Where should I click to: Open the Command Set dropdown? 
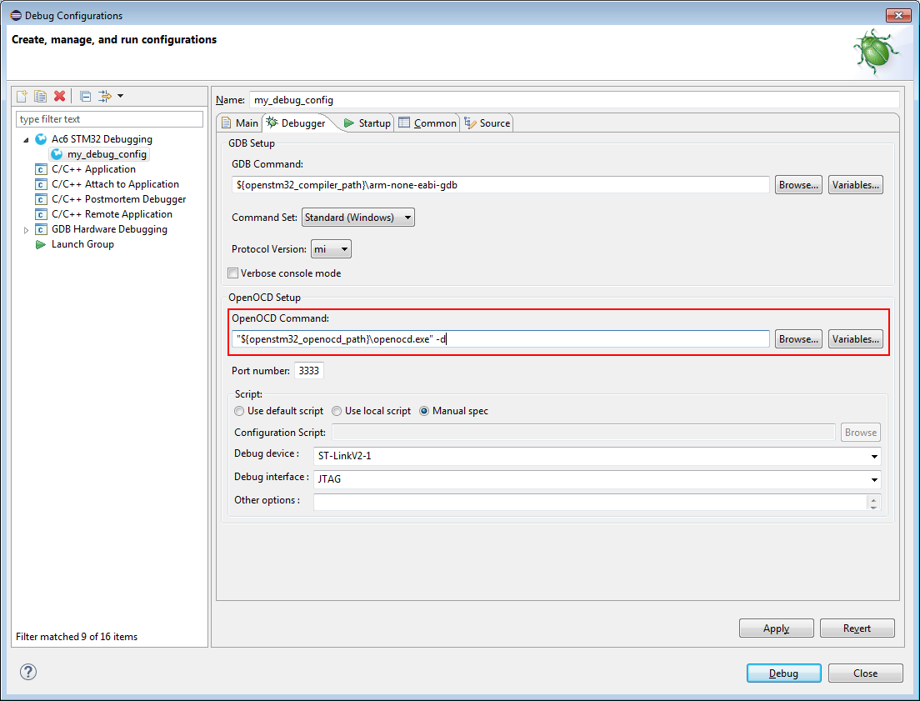pyautogui.click(x=357, y=218)
